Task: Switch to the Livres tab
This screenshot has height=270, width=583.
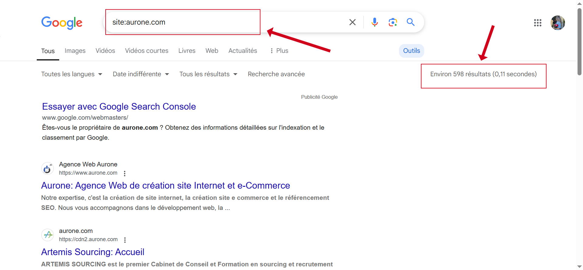Action: (187, 51)
